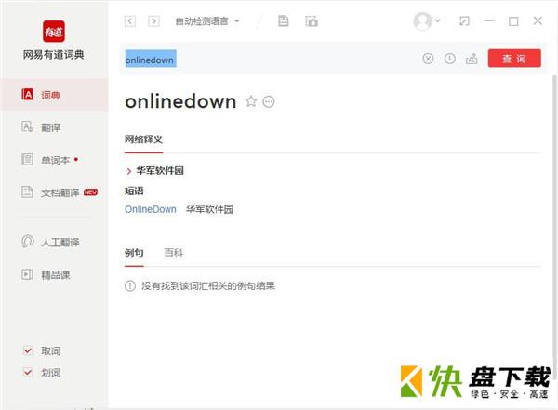Expand the arrow next to the avatar
558x410 pixels.
[438, 20]
